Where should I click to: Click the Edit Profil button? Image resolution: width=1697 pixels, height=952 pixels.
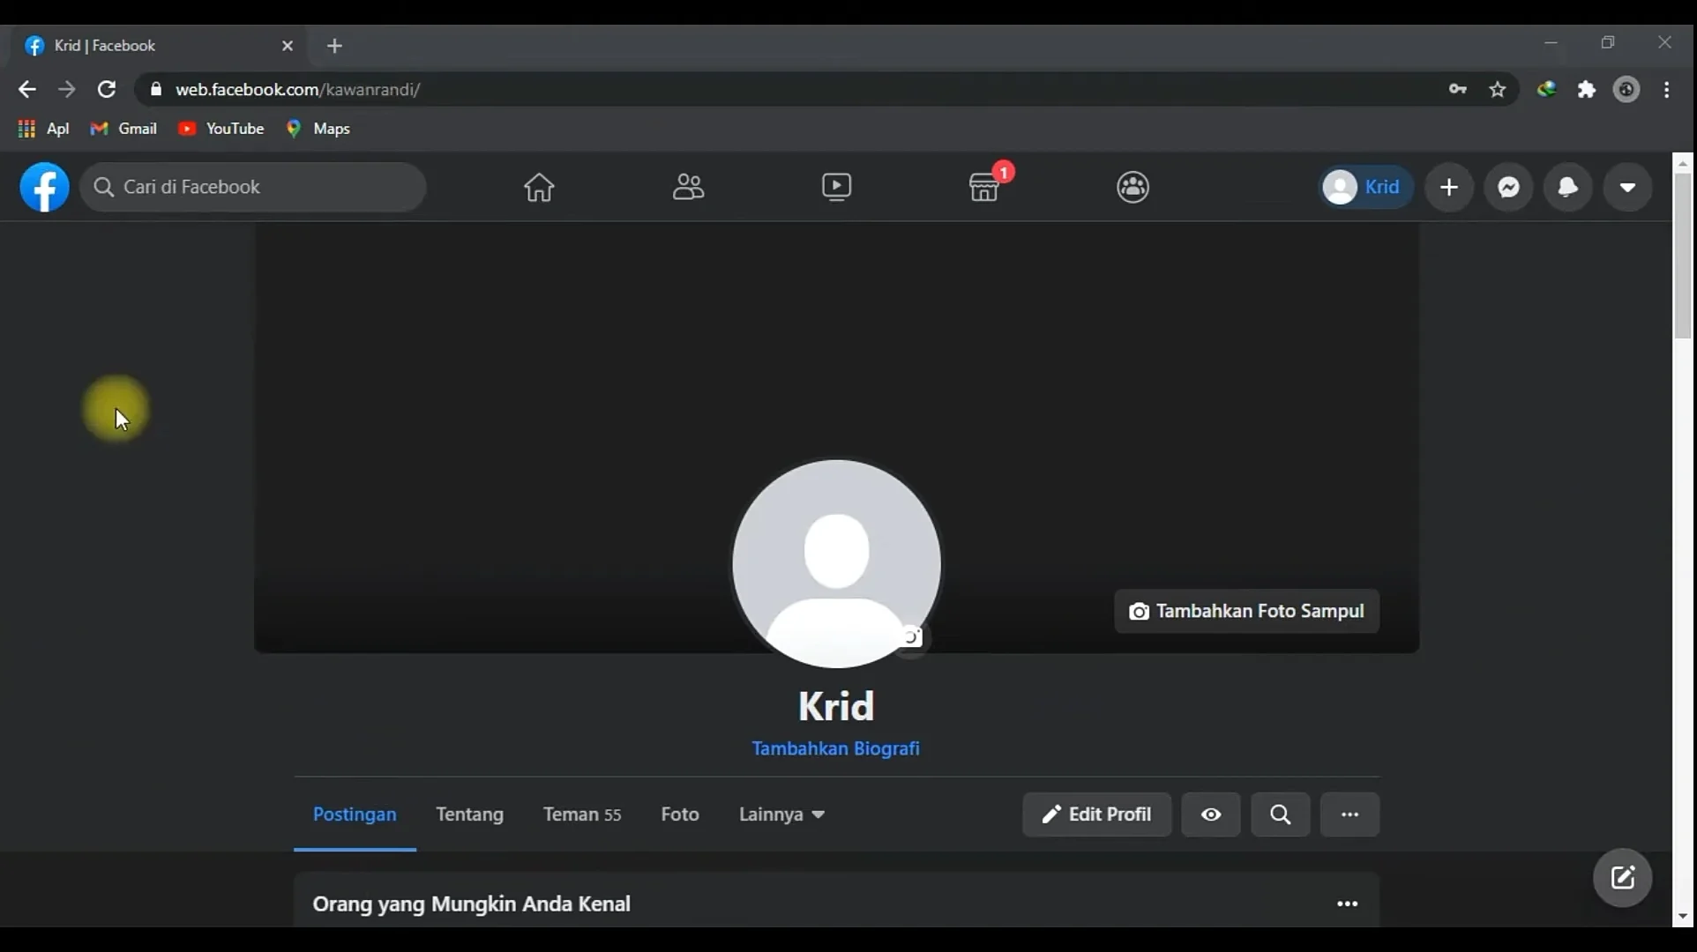pos(1097,814)
